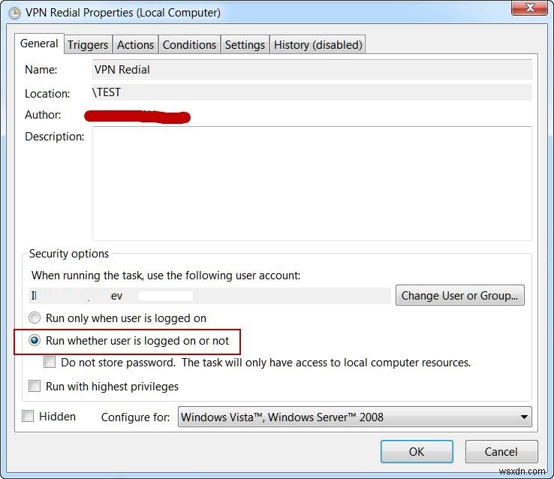Click the Change User or Group button

pyautogui.click(x=459, y=295)
